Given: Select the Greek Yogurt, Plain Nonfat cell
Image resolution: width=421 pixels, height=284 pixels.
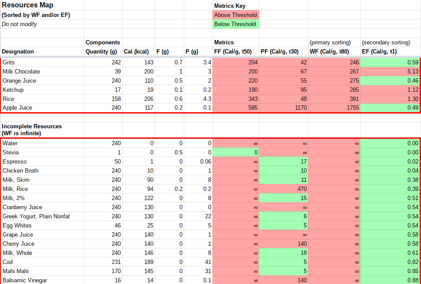Looking at the screenshot, I should 36,216.
